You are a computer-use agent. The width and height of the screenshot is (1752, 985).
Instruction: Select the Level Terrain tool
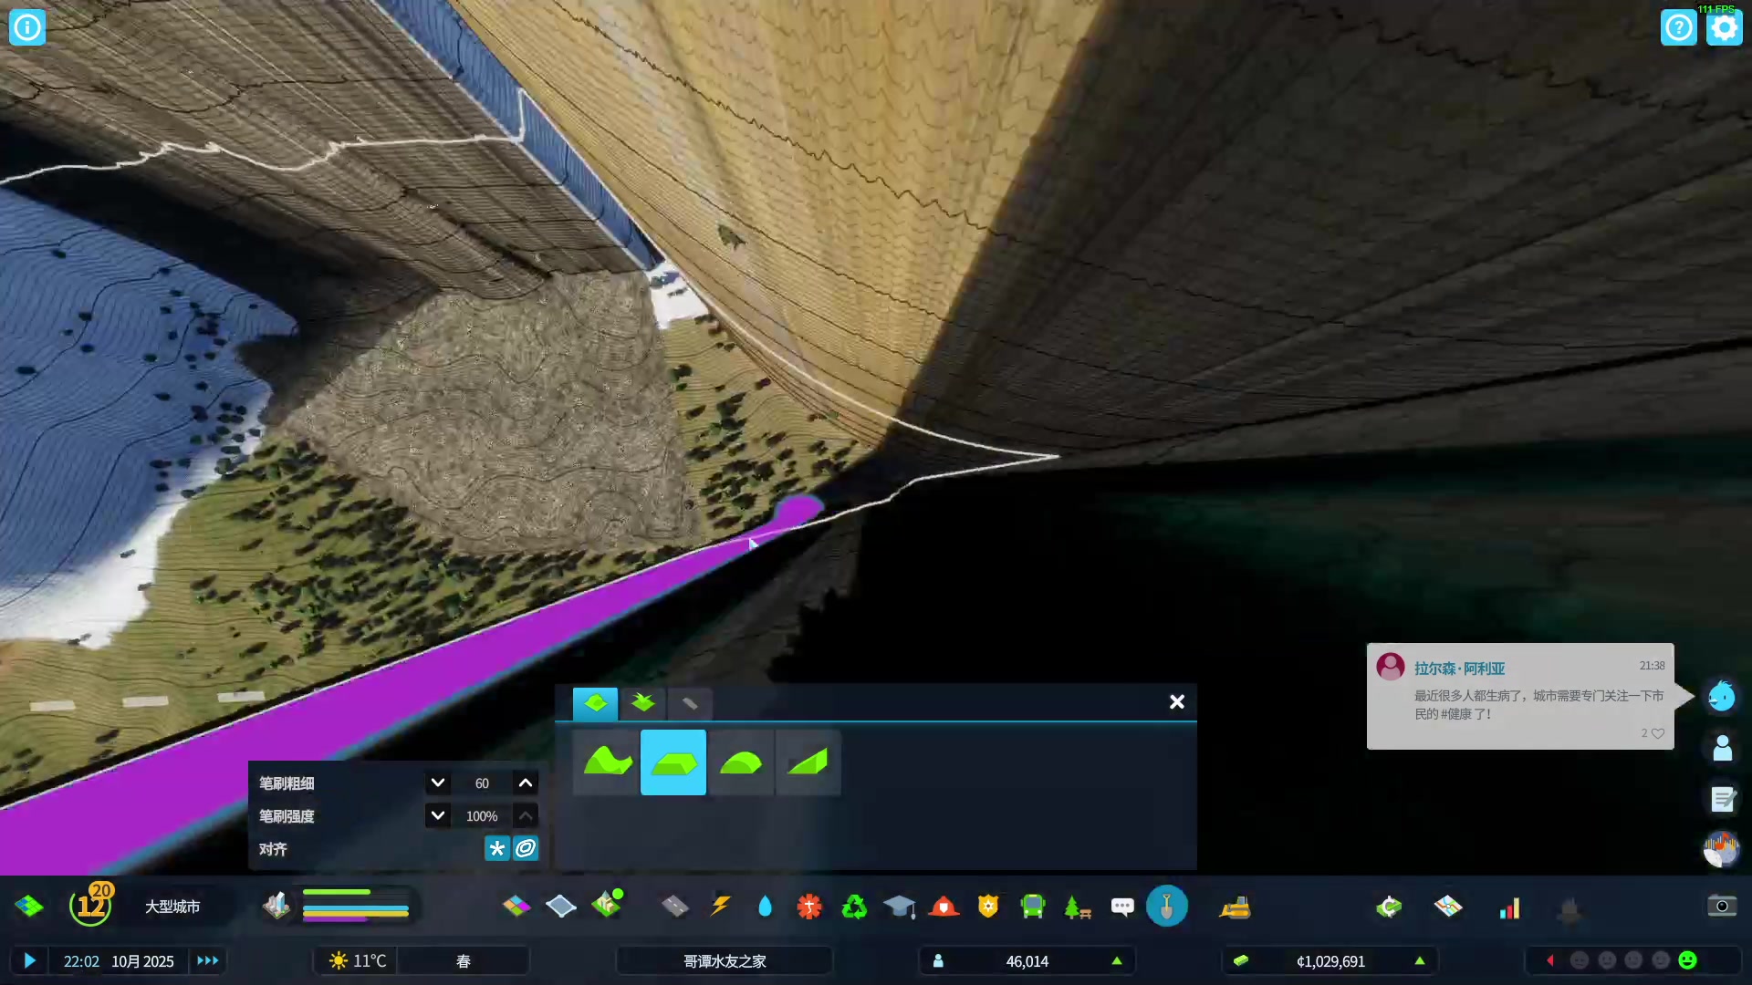tap(673, 762)
